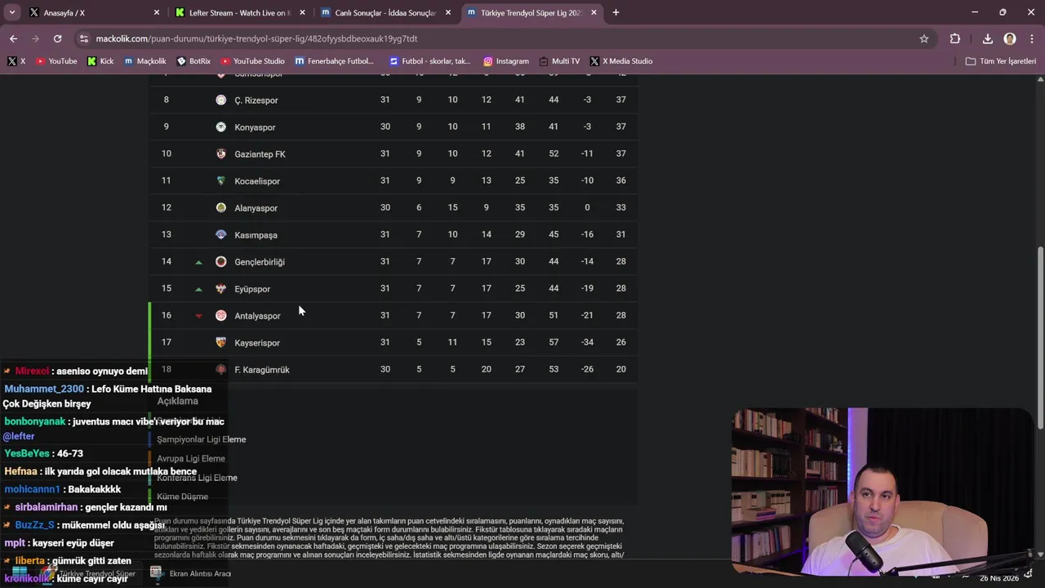Open the Fenerbahçe Futbol bookmark
Screen dimensions: 1045x588
click(x=335, y=61)
